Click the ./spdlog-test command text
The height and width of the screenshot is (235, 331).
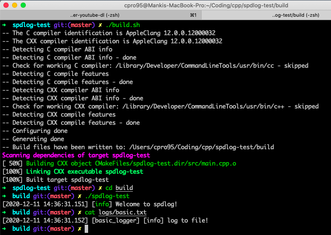107,196
